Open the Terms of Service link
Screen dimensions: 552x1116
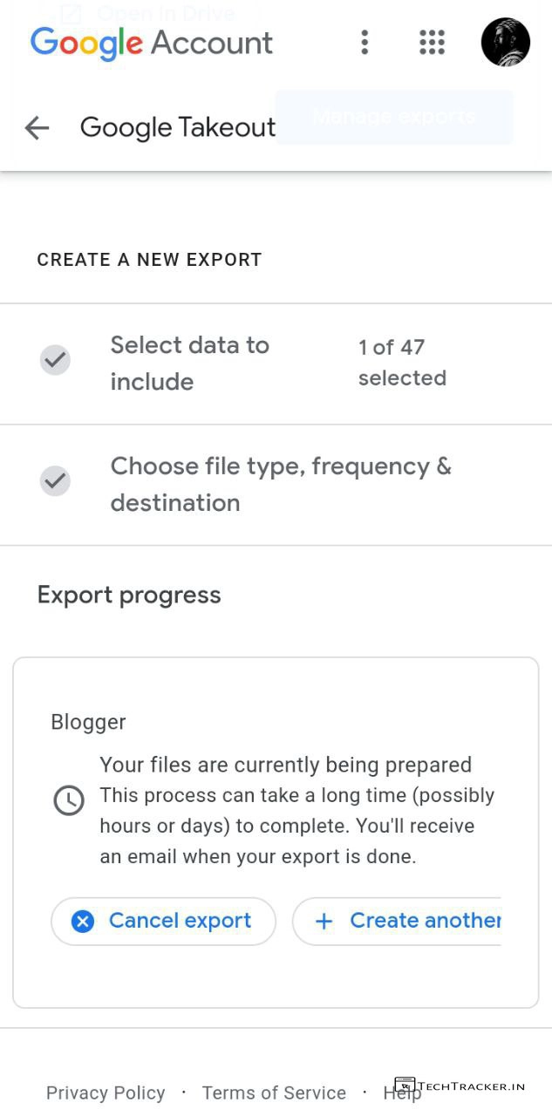[274, 1093]
